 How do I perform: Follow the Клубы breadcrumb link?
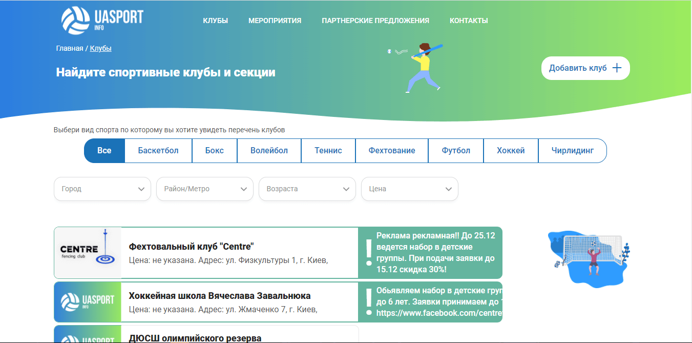101,48
